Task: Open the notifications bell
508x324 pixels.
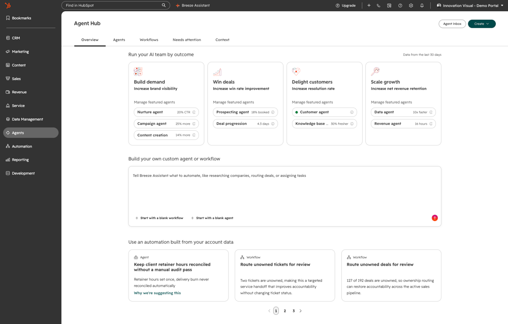Action: (422, 6)
